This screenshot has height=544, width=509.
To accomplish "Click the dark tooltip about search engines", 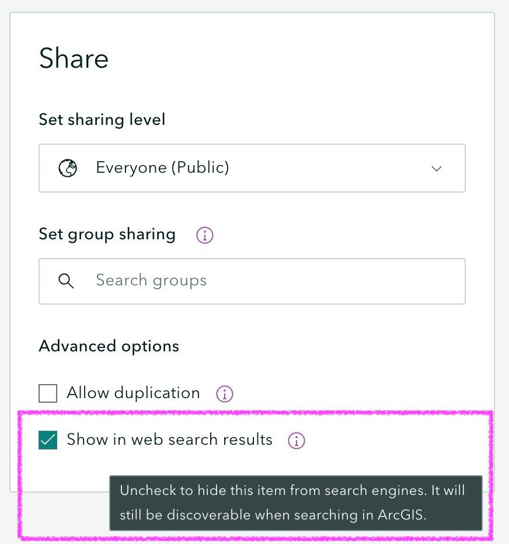I will [296, 503].
